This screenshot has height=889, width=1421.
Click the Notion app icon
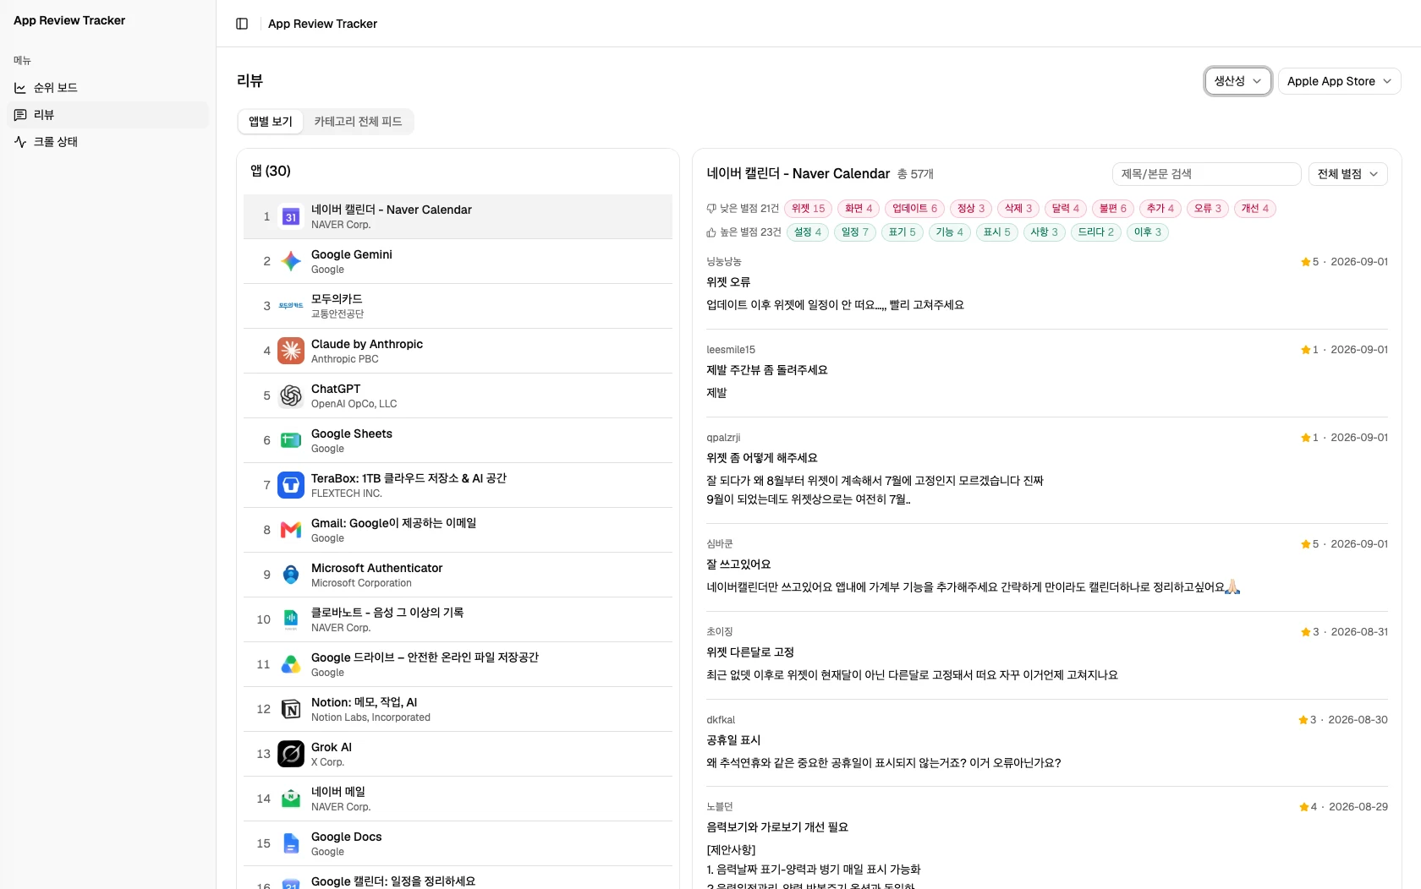tap(291, 709)
